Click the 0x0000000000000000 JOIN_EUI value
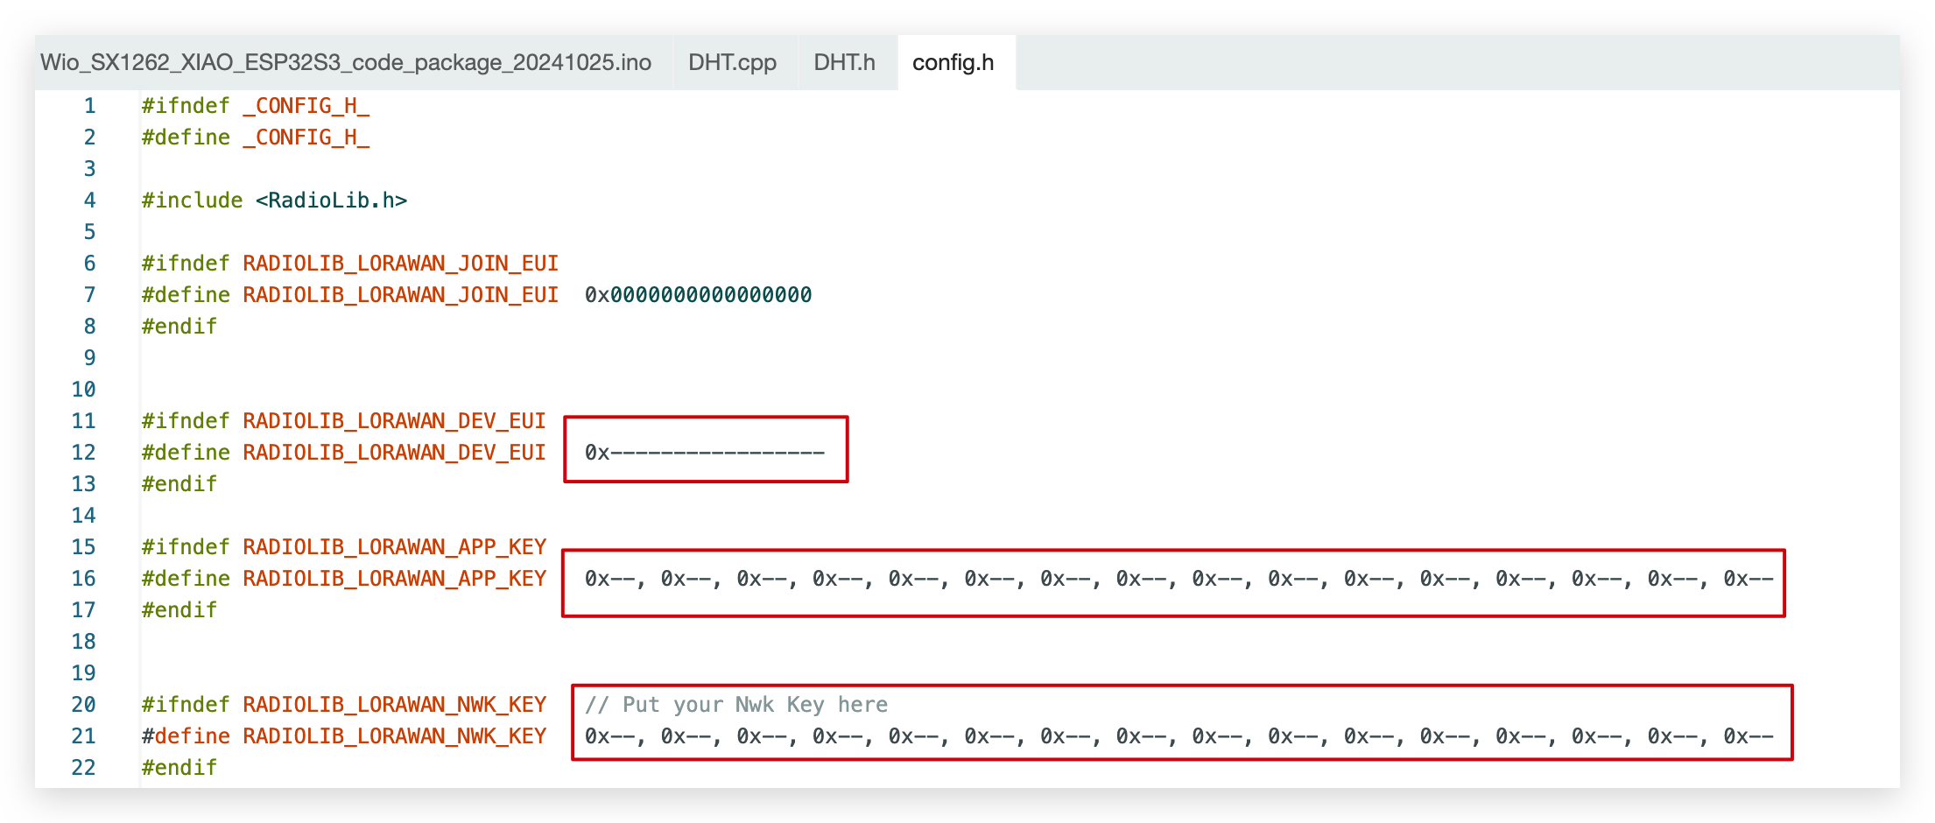Viewport: 1935px width, 823px height. coord(698,295)
